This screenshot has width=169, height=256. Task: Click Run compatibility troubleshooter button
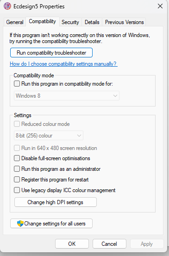[51, 53]
